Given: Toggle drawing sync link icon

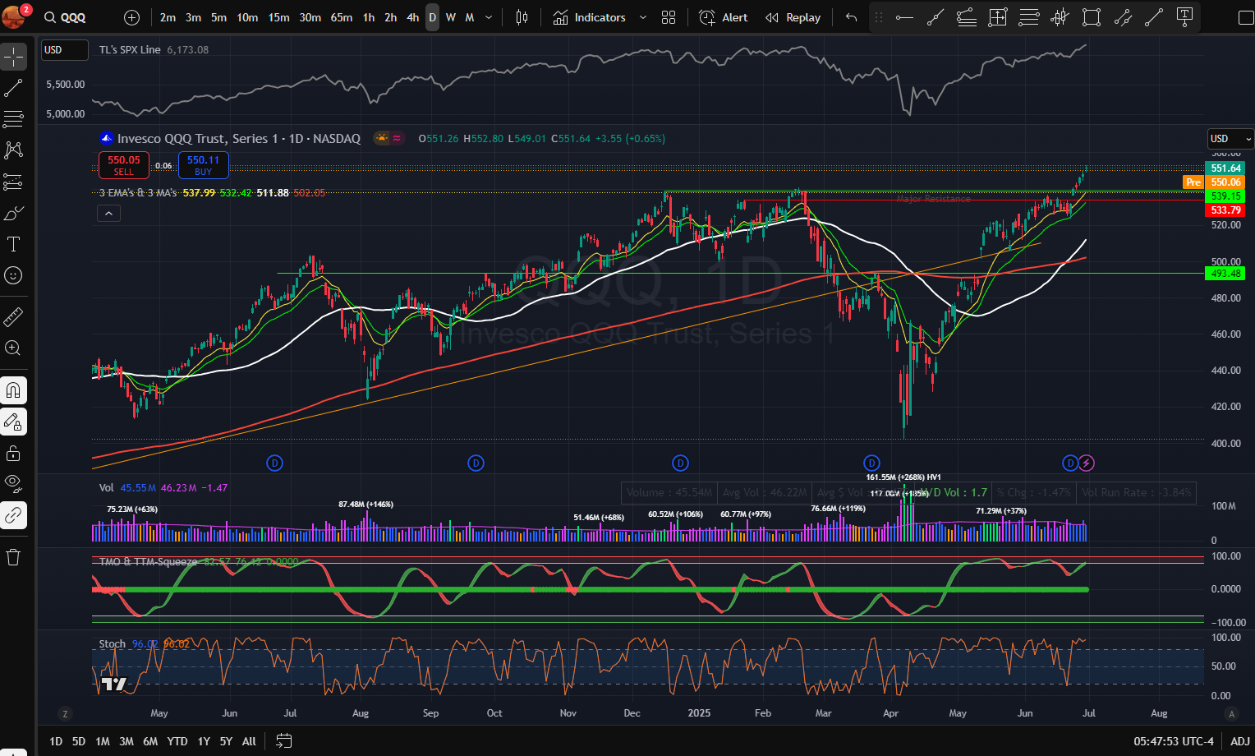Looking at the screenshot, I should (x=13, y=515).
